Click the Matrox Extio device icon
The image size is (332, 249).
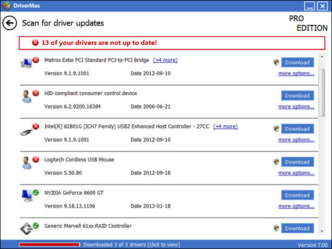click(27, 63)
